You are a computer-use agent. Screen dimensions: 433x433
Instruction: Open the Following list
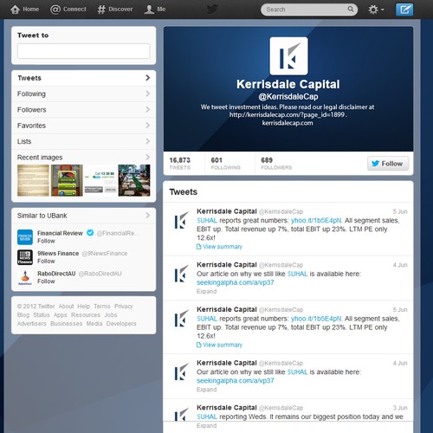click(84, 94)
